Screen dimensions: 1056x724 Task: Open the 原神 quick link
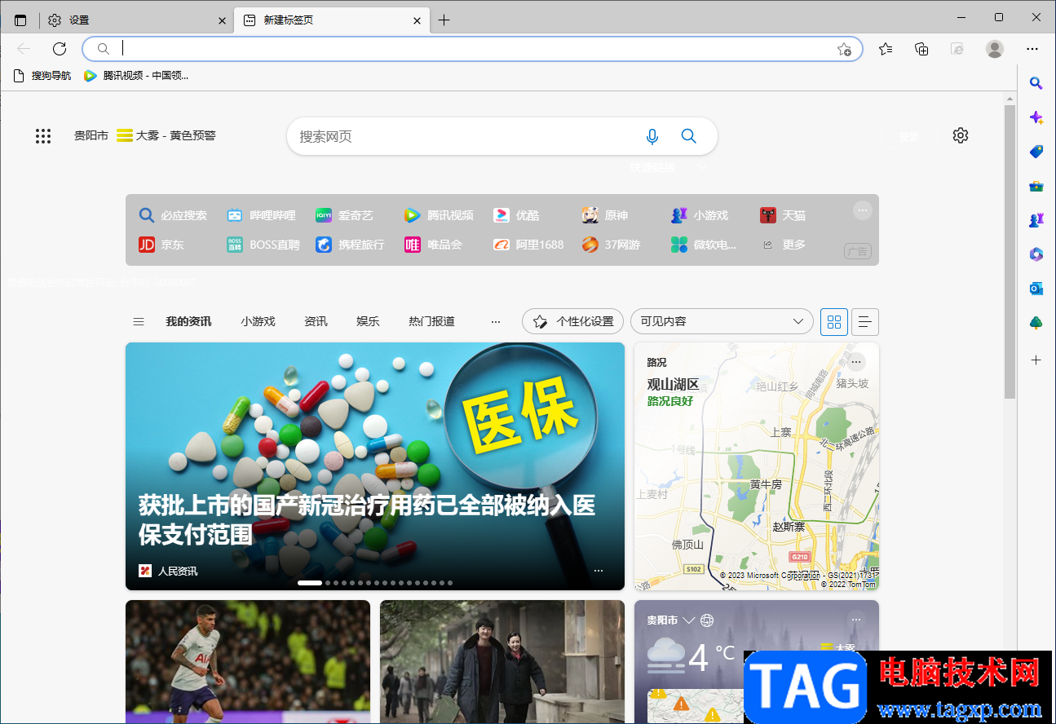point(605,215)
